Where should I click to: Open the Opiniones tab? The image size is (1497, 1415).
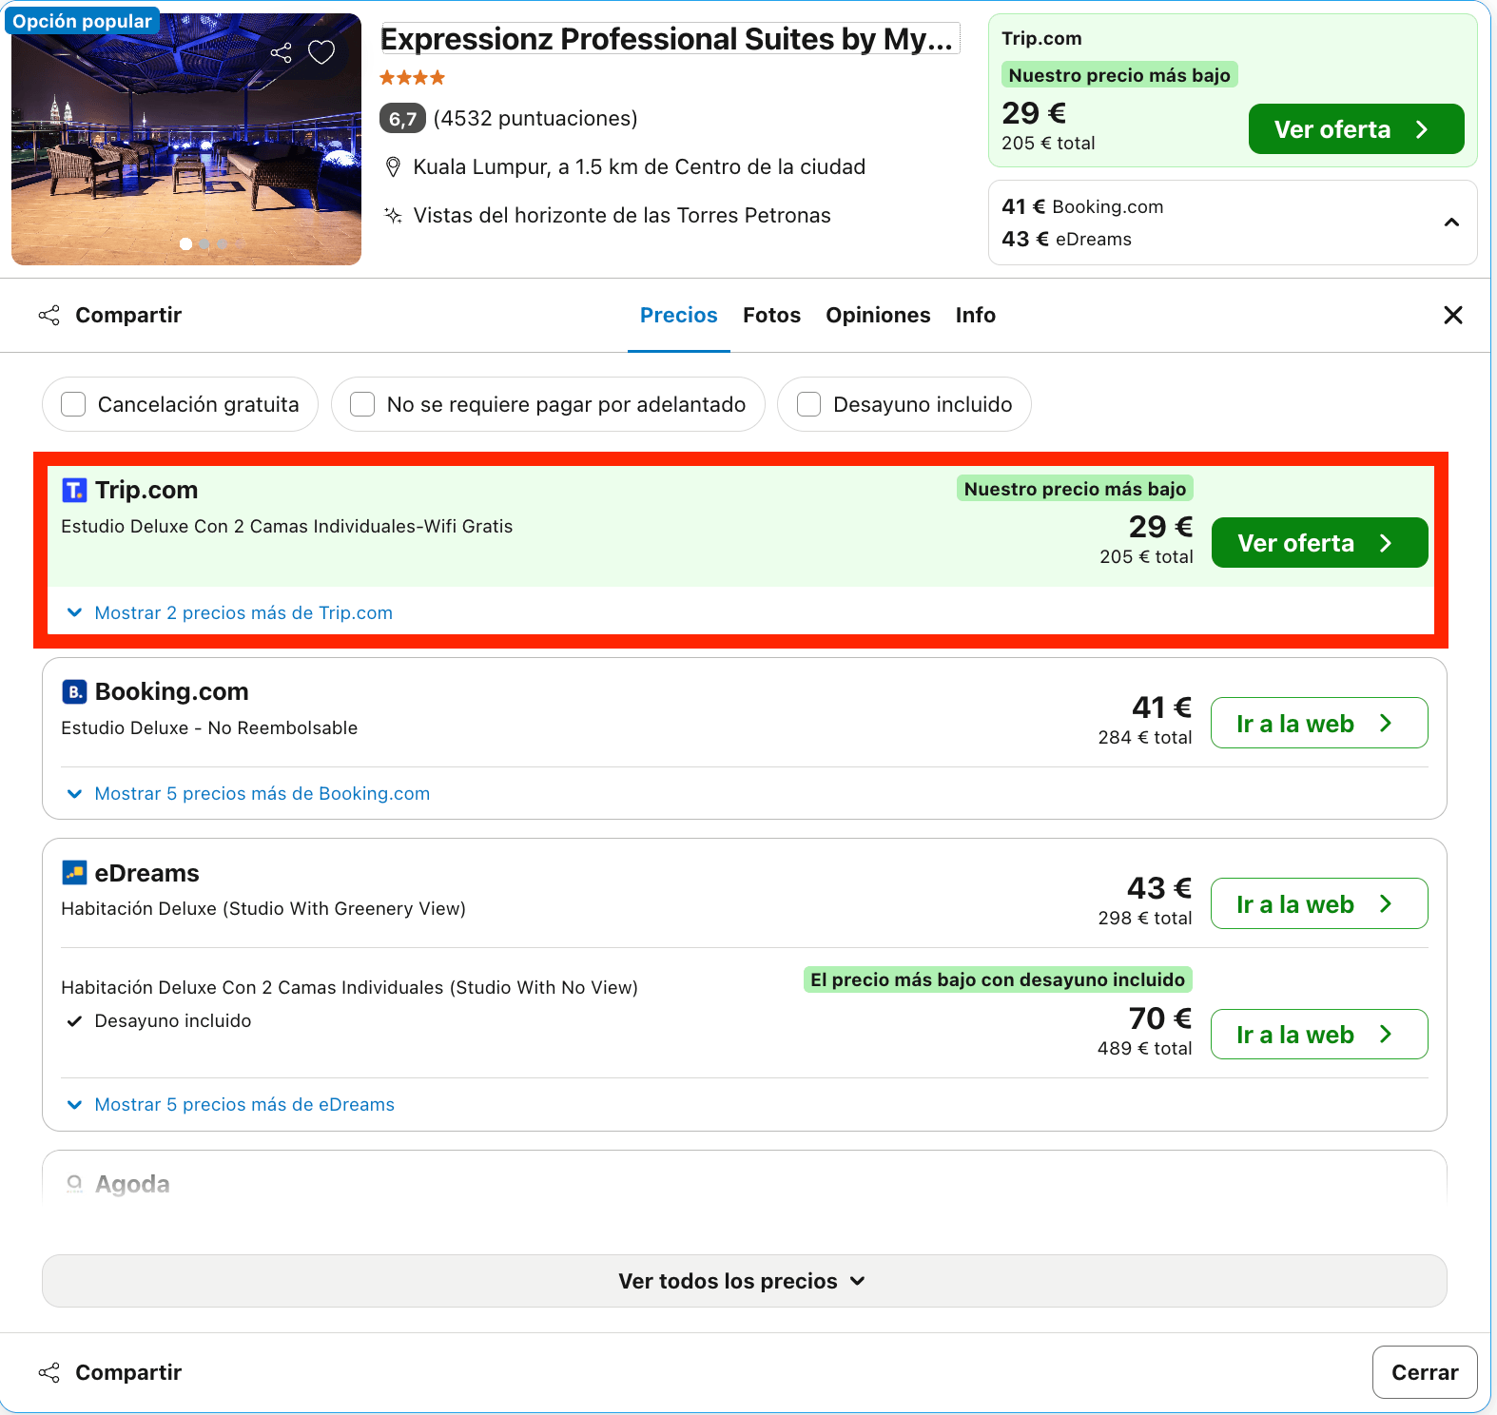(878, 315)
